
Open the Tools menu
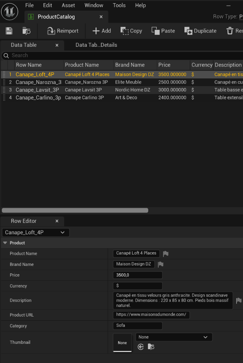119,5
